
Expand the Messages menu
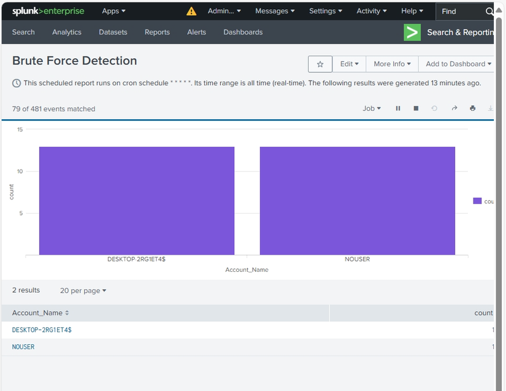click(x=275, y=11)
